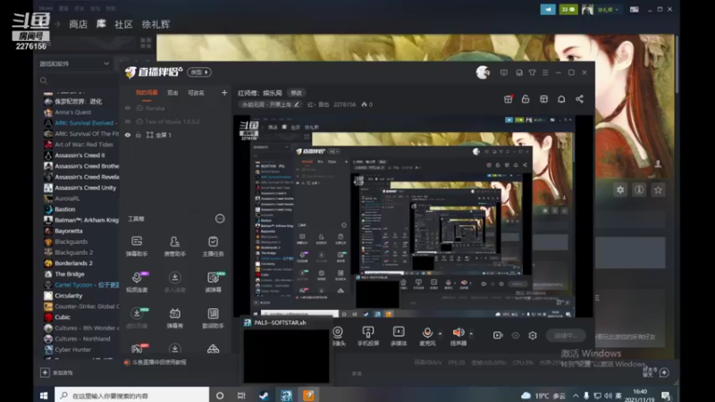Open Steam game settings gear icon
Image resolution: width=715 pixels, height=402 pixels.
(x=620, y=189)
